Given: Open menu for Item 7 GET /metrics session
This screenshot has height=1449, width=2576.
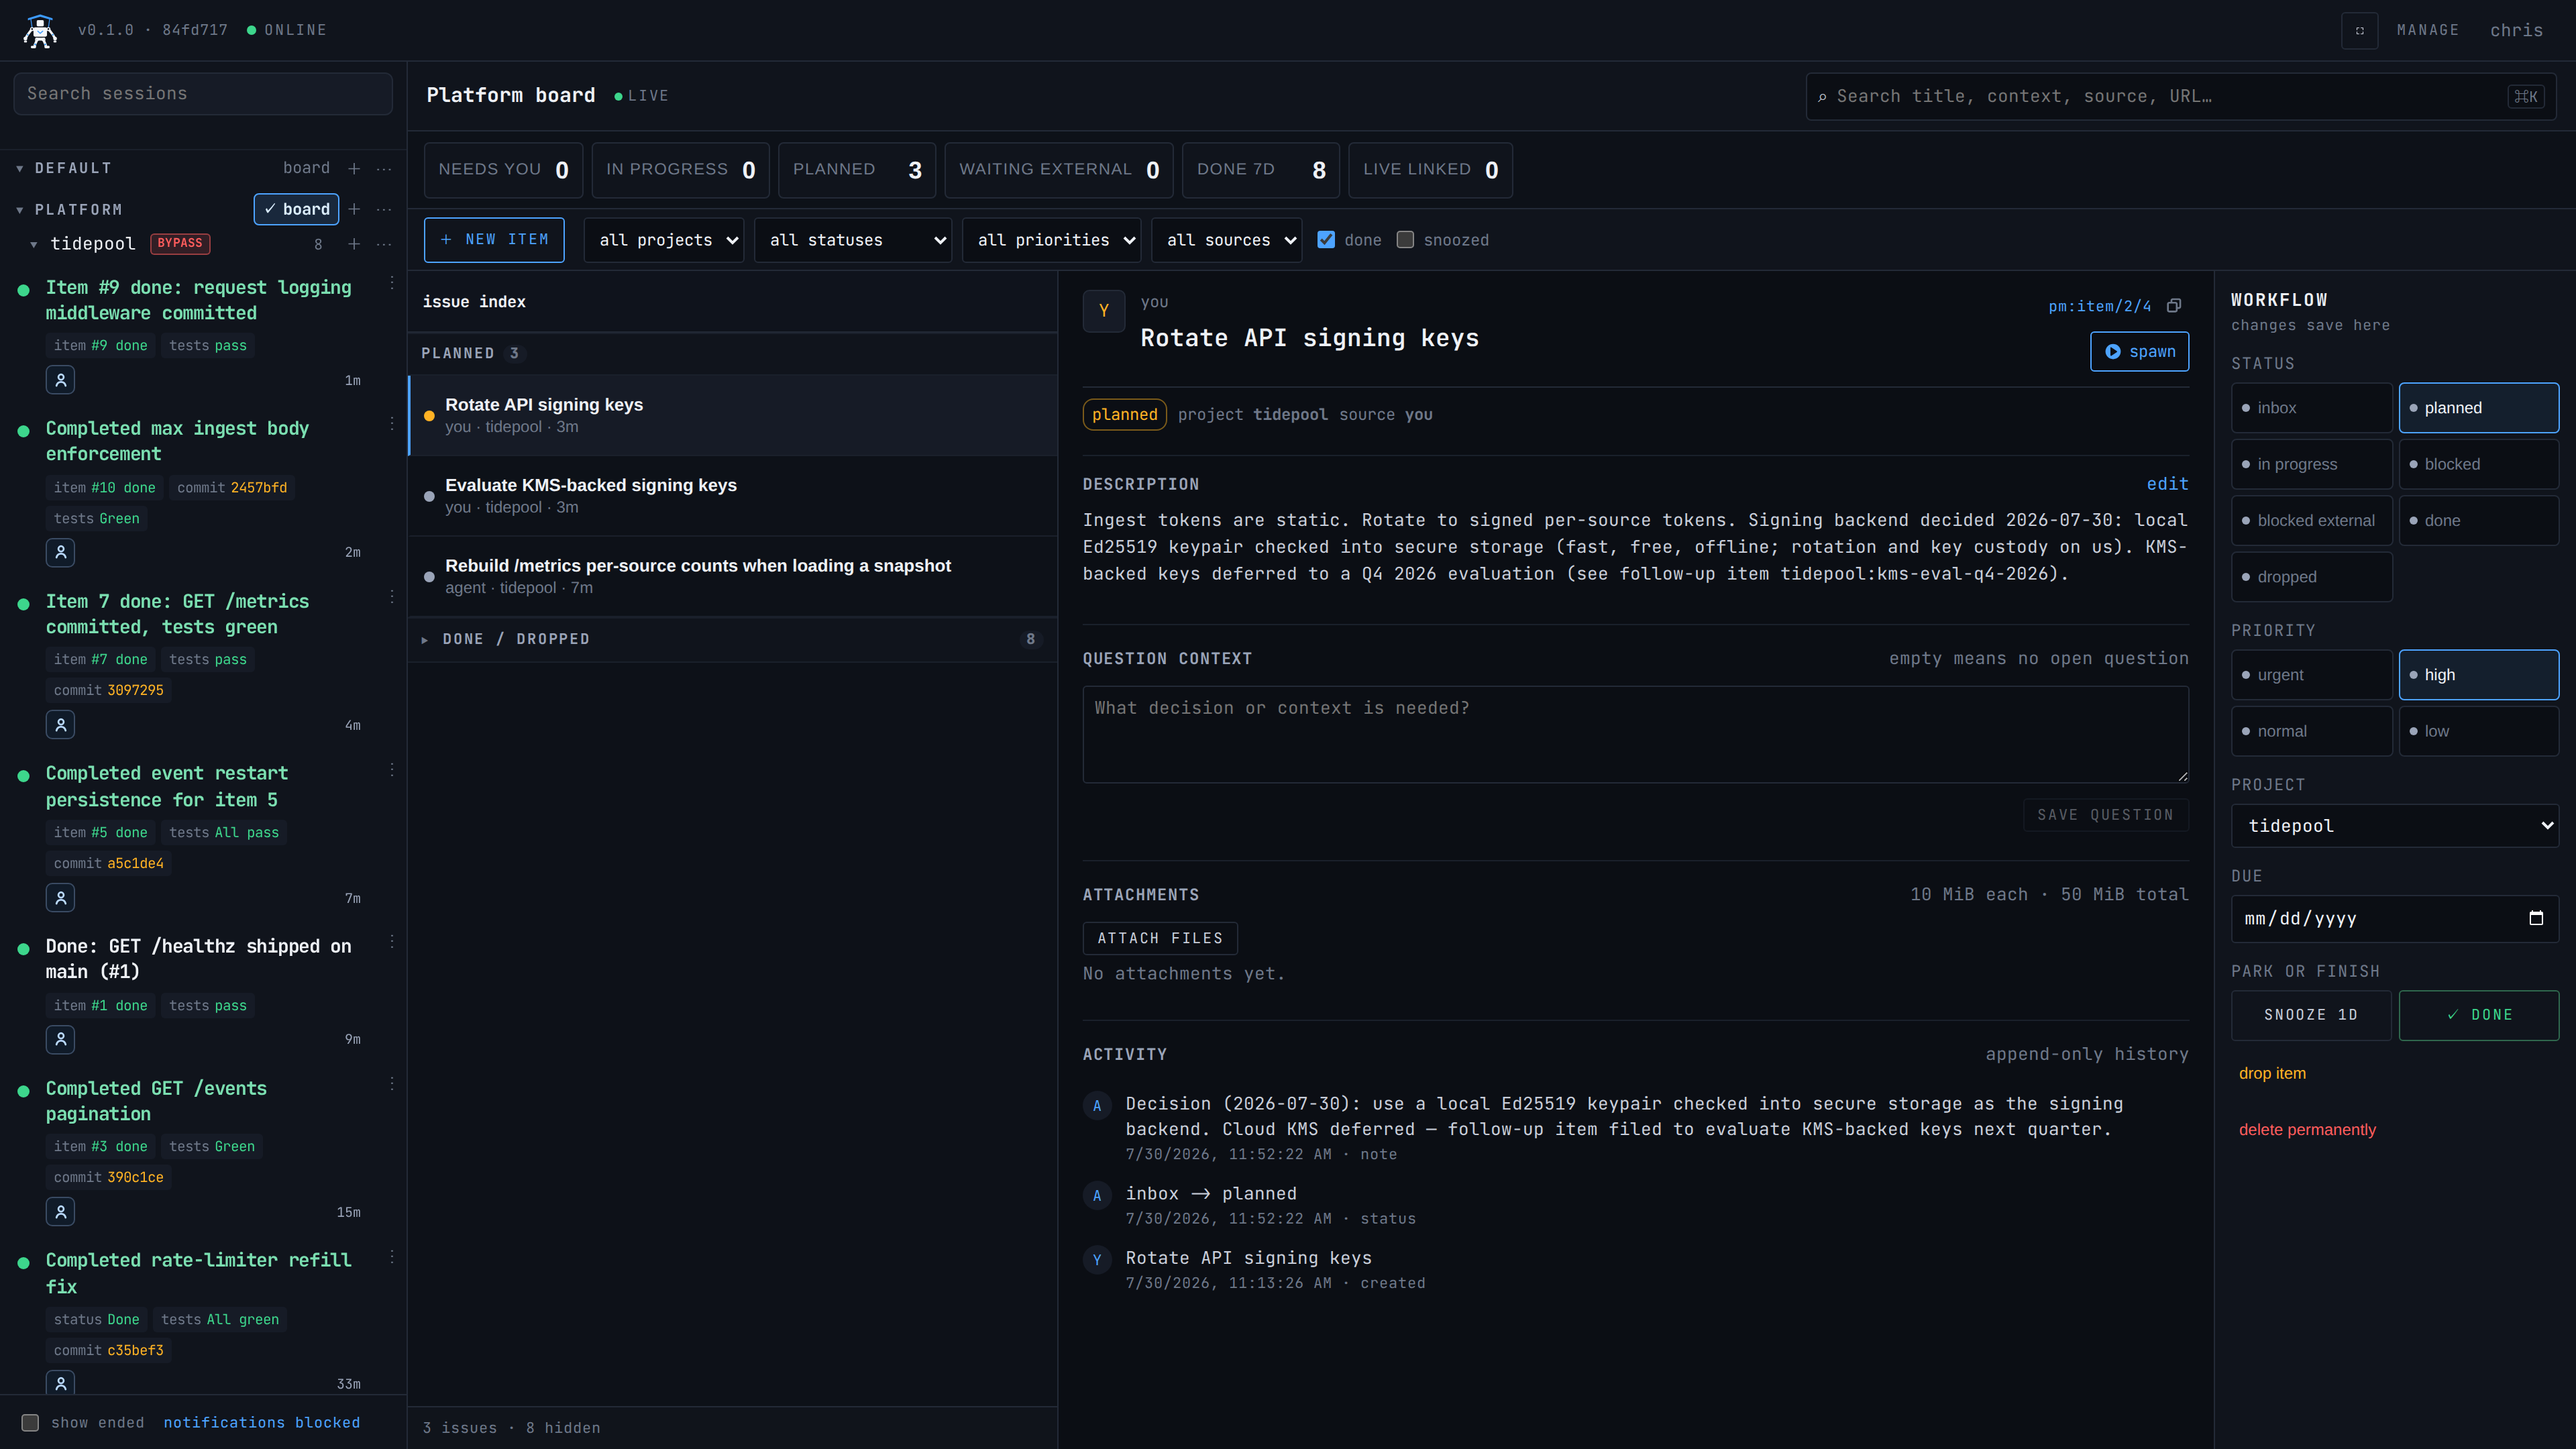Looking at the screenshot, I should (x=392, y=597).
